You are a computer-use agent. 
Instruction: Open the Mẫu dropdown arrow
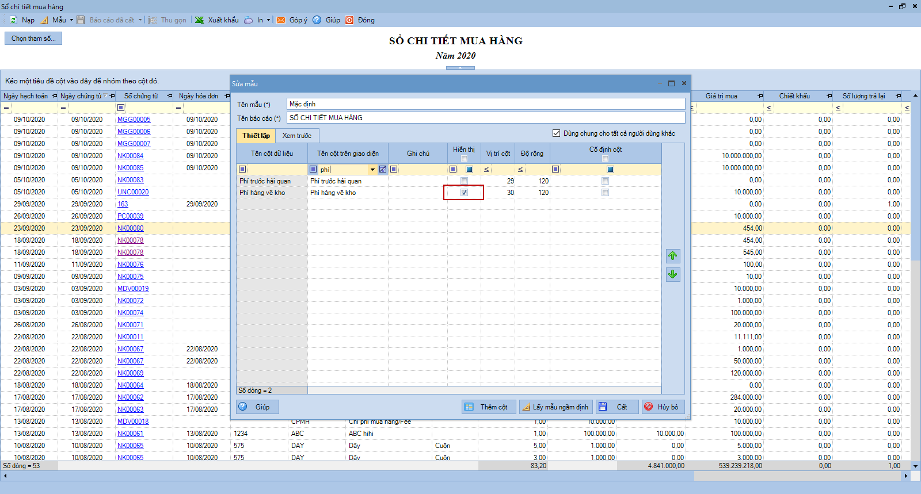click(71, 20)
